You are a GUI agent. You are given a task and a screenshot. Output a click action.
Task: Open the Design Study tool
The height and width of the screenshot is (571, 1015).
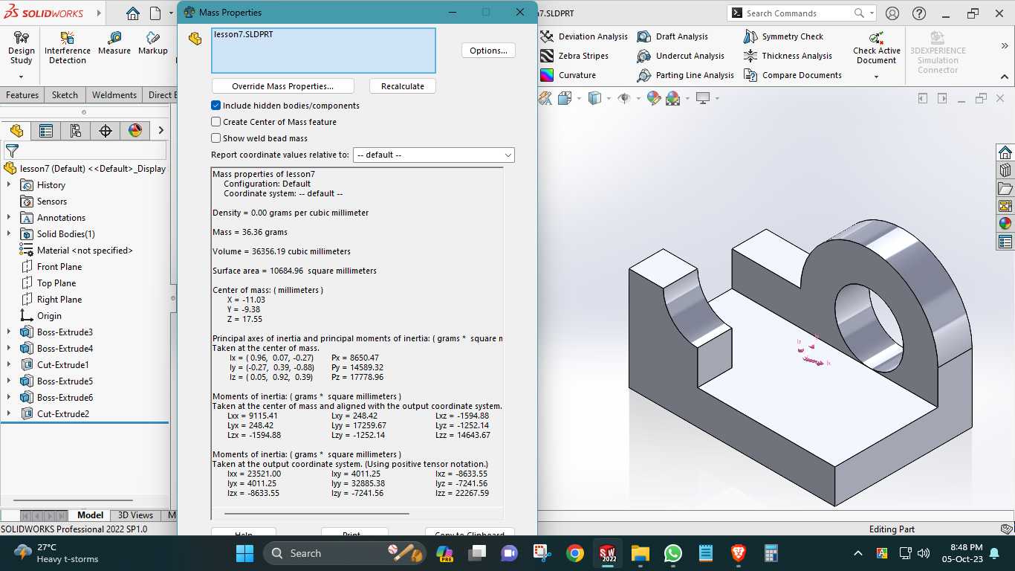pos(22,48)
